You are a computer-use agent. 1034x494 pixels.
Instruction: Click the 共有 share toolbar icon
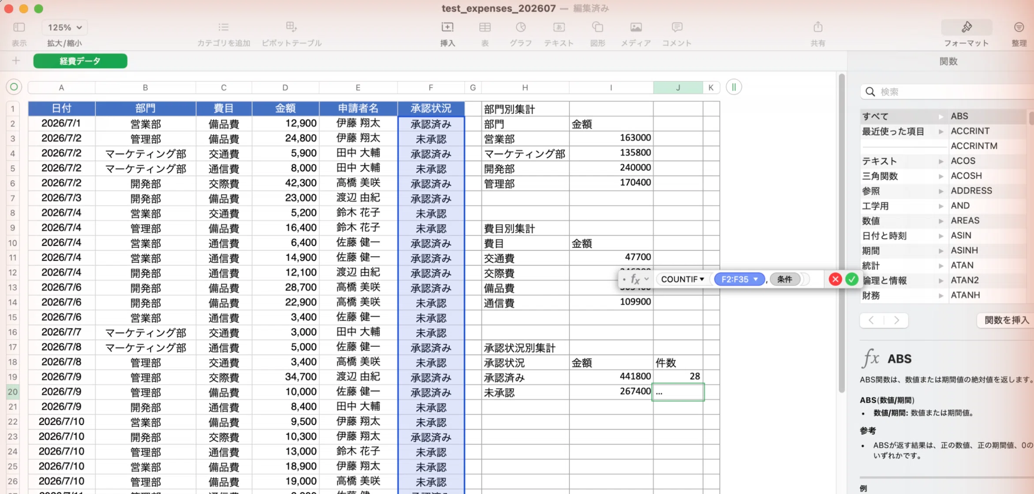point(817,27)
